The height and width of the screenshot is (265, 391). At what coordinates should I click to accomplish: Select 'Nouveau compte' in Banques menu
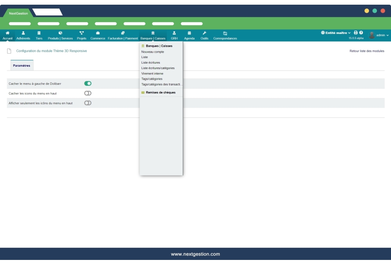point(152,52)
